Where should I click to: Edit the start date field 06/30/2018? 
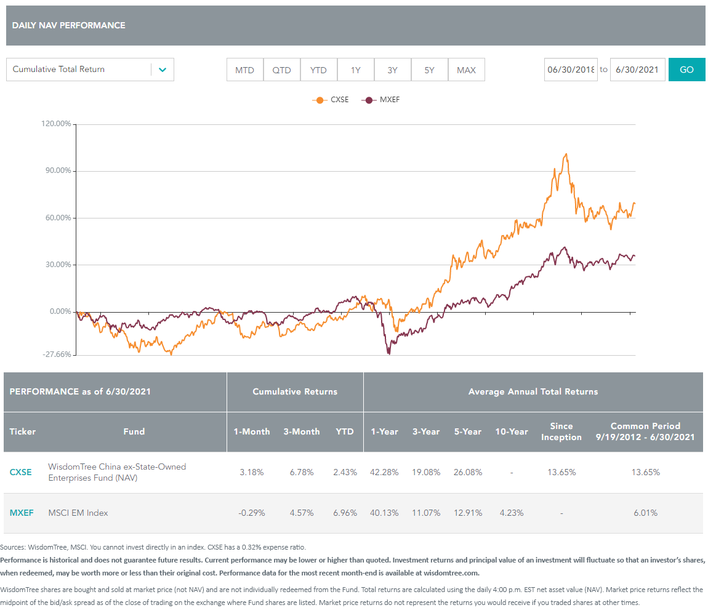click(x=571, y=70)
